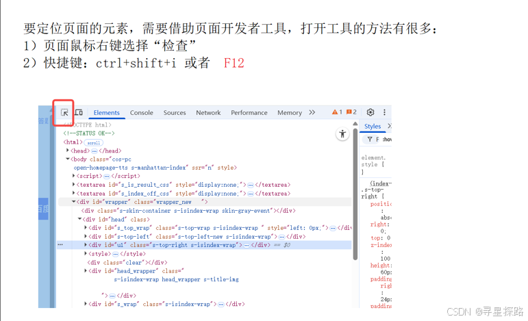Show more sidebar tabs next to Styles
This screenshot has width=528, height=321.
(x=389, y=126)
